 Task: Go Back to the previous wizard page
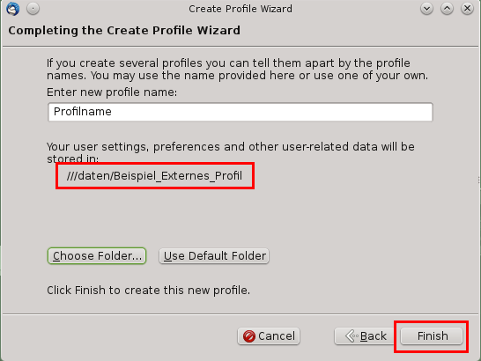click(x=365, y=336)
